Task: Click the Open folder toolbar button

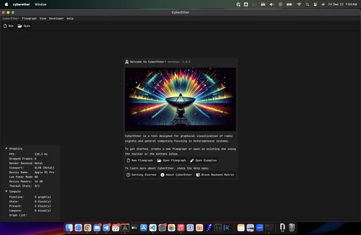Action: [24, 26]
